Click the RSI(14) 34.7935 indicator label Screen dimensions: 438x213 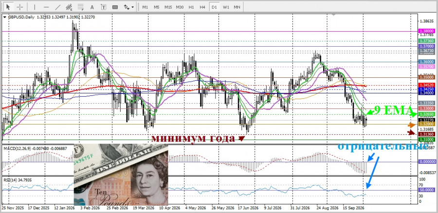(18, 180)
